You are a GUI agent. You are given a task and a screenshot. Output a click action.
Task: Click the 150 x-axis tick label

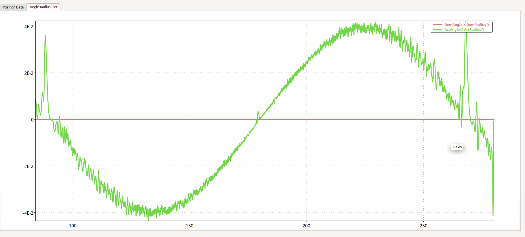pos(190,226)
